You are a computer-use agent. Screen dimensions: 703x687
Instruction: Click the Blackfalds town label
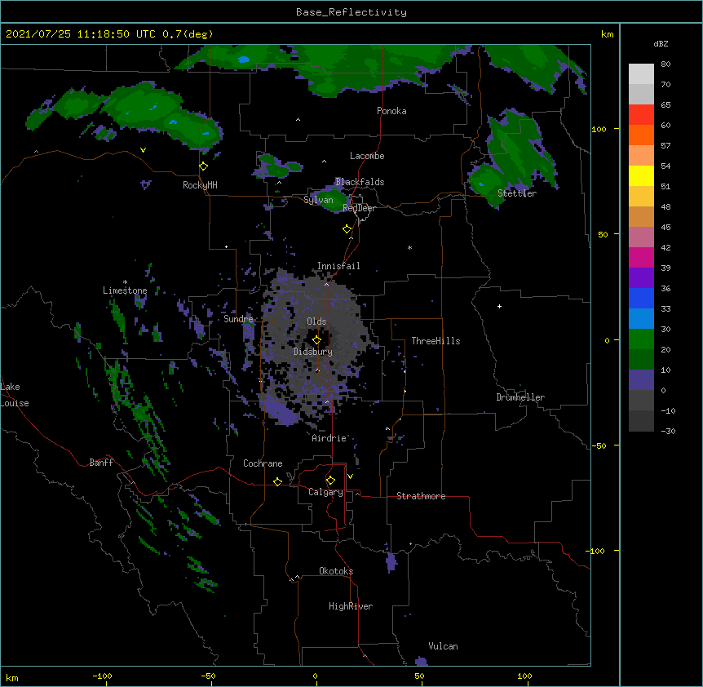(x=360, y=182)
